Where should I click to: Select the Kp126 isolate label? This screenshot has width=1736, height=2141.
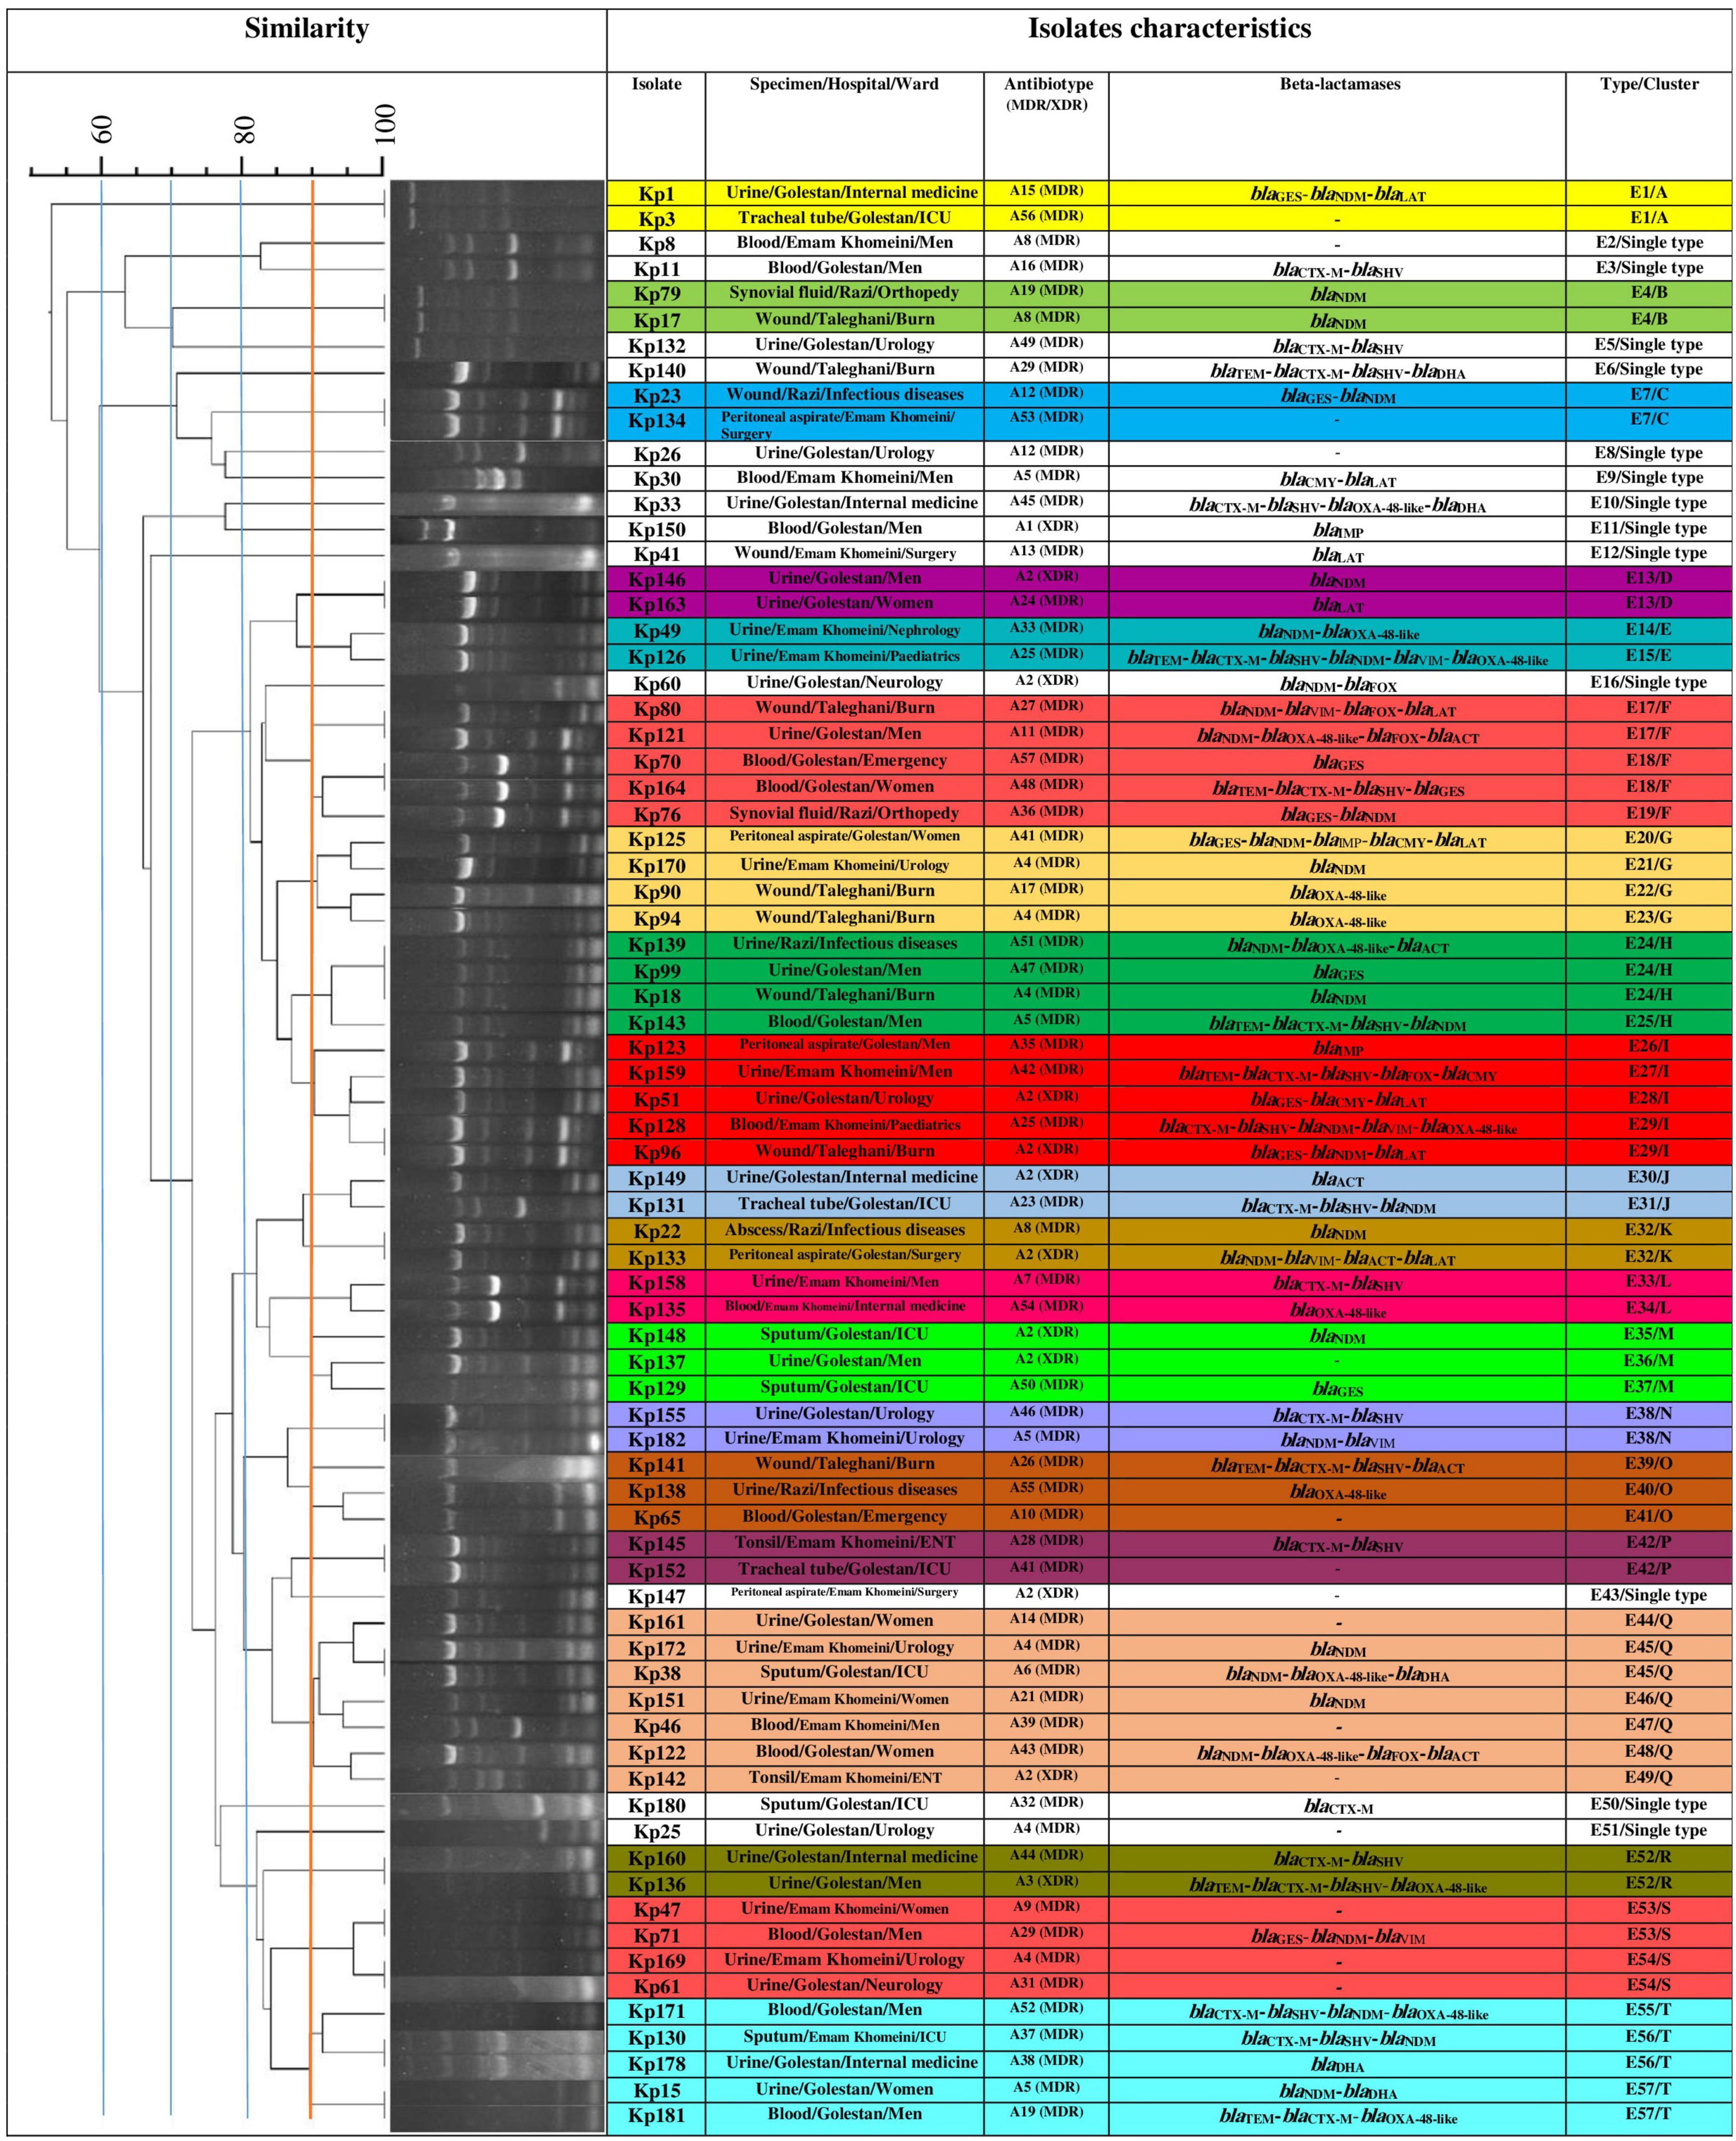(656, 658)
